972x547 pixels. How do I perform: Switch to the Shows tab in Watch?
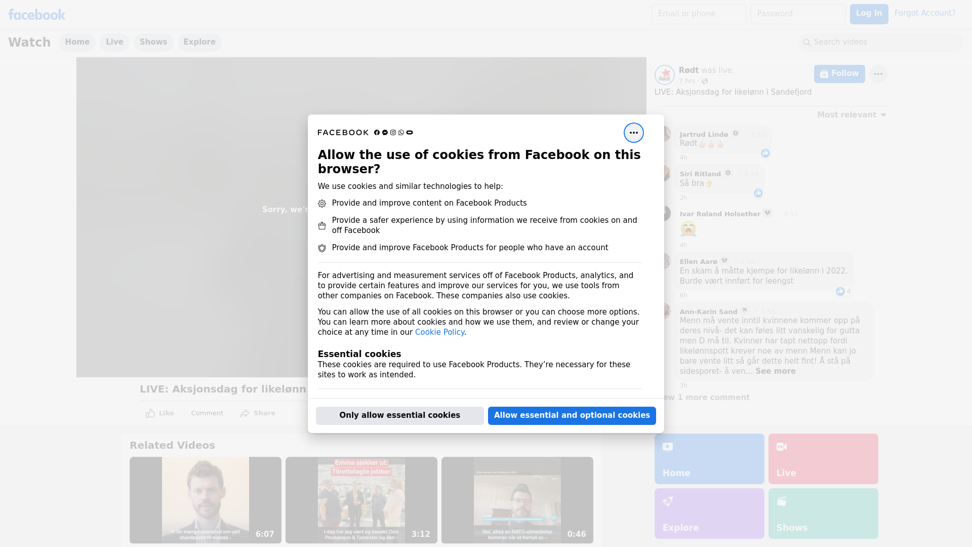coord(153,42)
